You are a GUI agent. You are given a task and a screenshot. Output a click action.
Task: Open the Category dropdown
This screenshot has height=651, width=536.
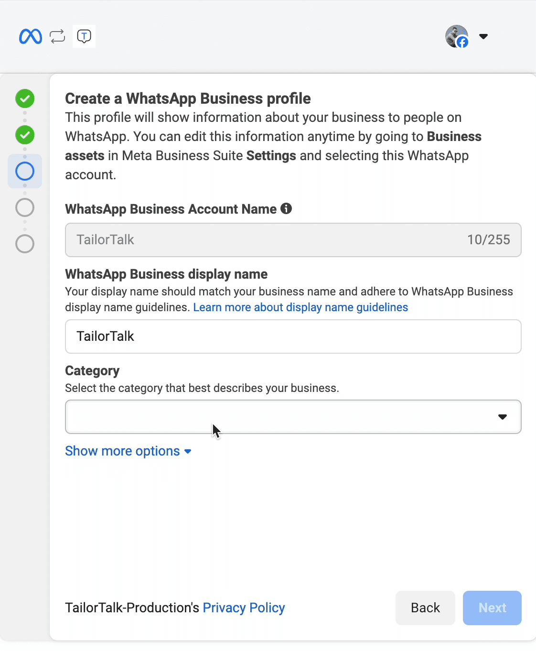(293, 417)
